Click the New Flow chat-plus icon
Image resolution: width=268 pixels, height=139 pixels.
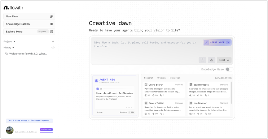click(x=52, y=17)
